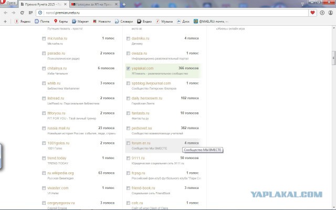Image resolution: width=336 pixels, height=210 pixels.
Task: Open Карты bookmark
Action: [61, 22]
